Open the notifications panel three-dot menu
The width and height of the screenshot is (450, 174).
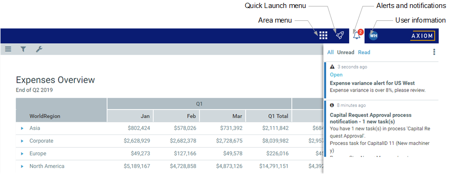(x=434, y=52)
